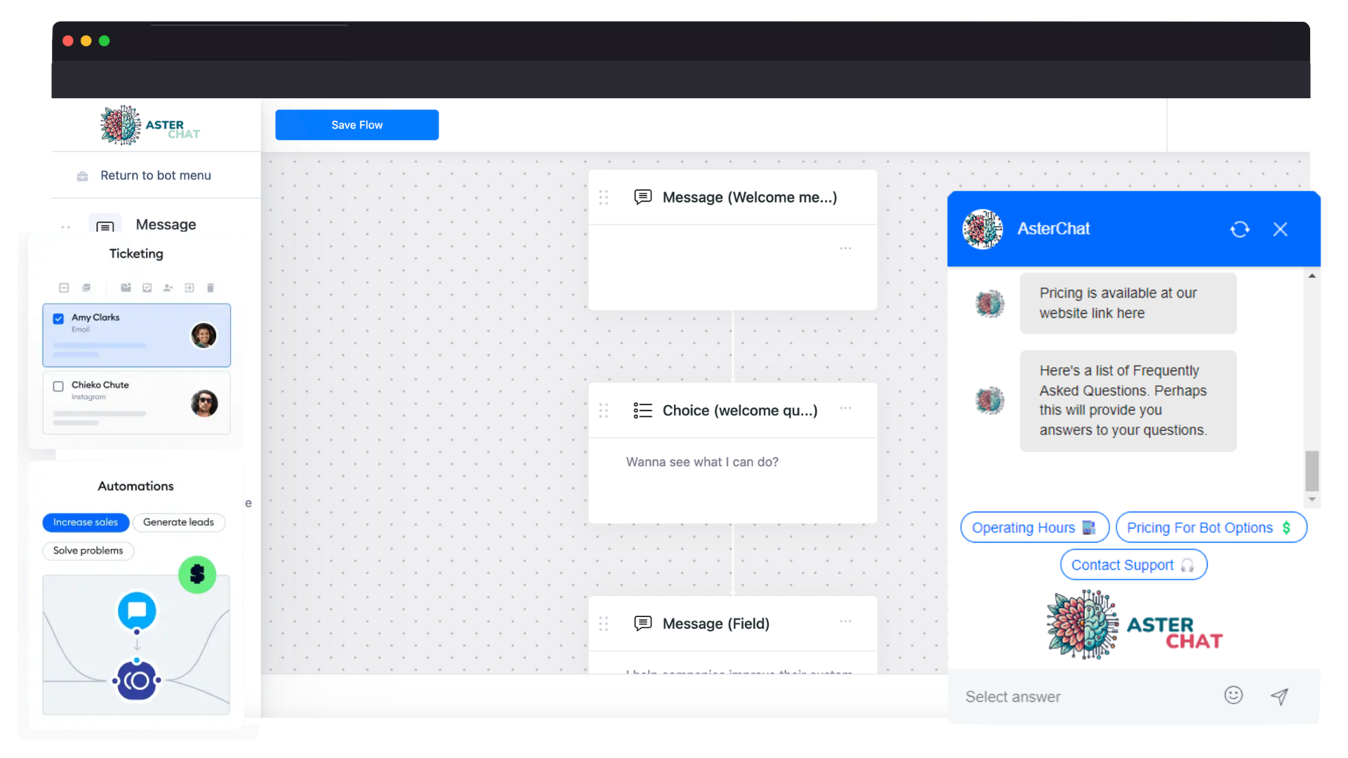
Task: Click the deselect-all minus checkbox in Ticketing
Action: coord(64,288)
